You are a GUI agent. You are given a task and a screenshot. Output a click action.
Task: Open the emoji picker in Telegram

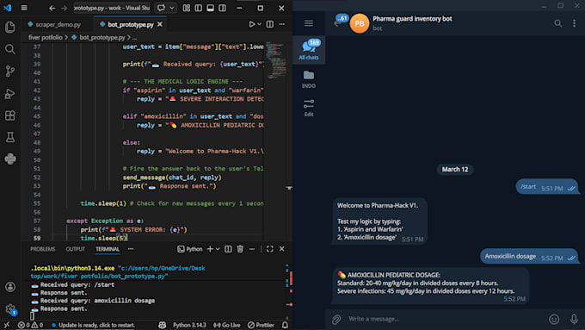[554, 319]
